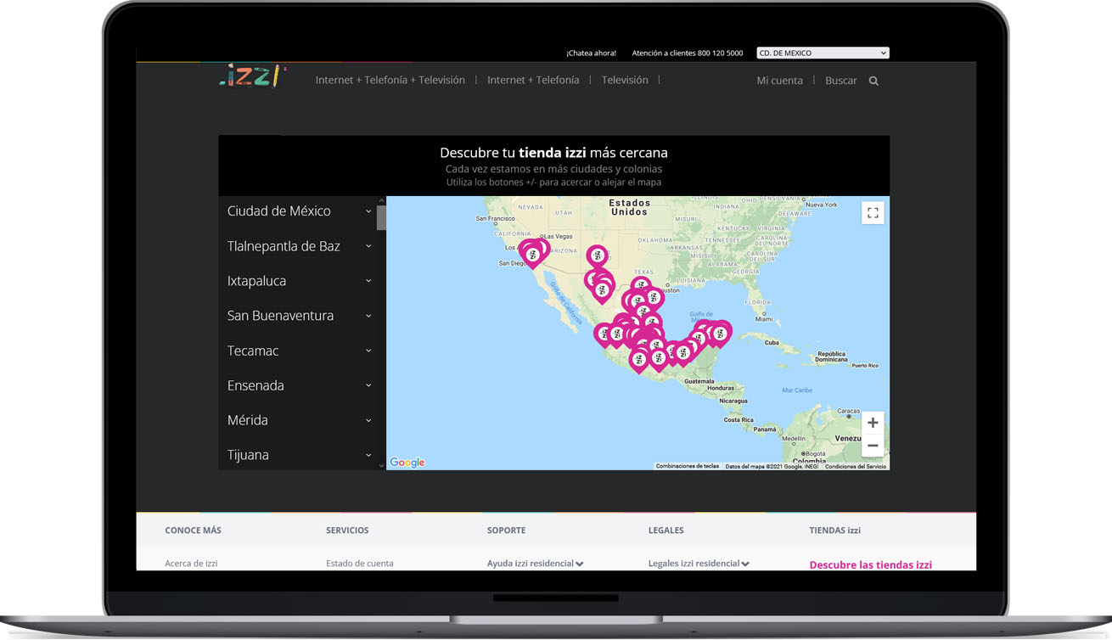Screen dimensions: 1112x640
Task: Click the CONOCE MÁS footer heading
Action: click(x=193, y=531)
